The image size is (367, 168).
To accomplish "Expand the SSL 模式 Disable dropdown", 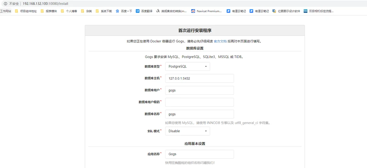I will tap(187, 131).
